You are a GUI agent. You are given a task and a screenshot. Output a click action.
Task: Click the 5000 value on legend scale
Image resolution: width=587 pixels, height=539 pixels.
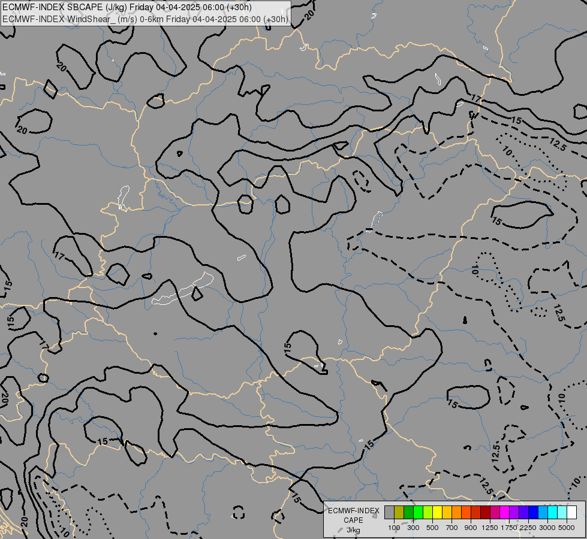[x=567, y=528]
